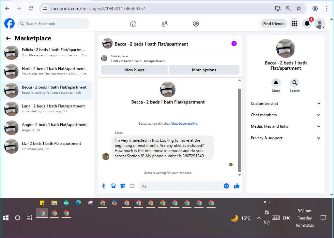Click the chat header title Becca
The height and width of the screenshot is (238, 334).
click(x=151, y=44)
